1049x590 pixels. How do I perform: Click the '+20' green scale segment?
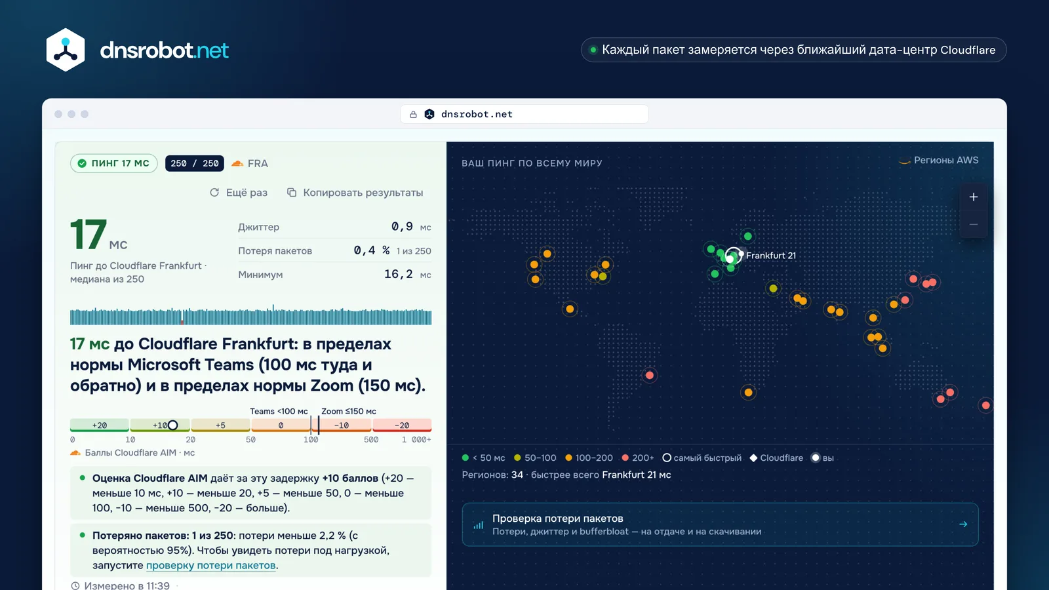pos(100,425)
